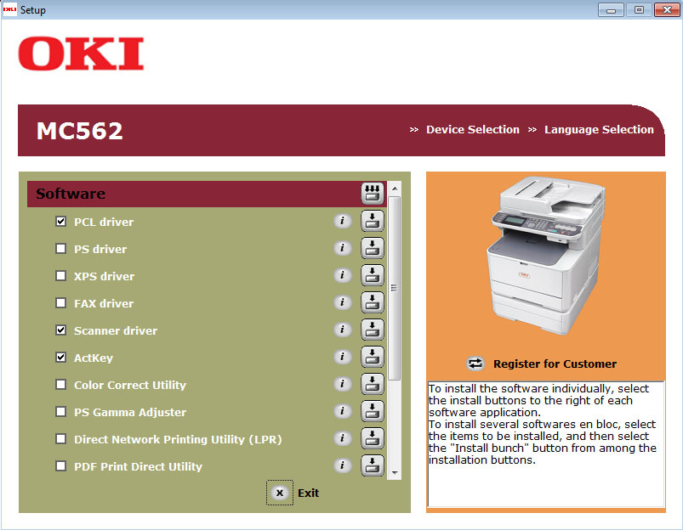Screen dimensions: 683x530
Task: Install PS Gamma Adjuster via its install icon
Action: coord(372,411)
